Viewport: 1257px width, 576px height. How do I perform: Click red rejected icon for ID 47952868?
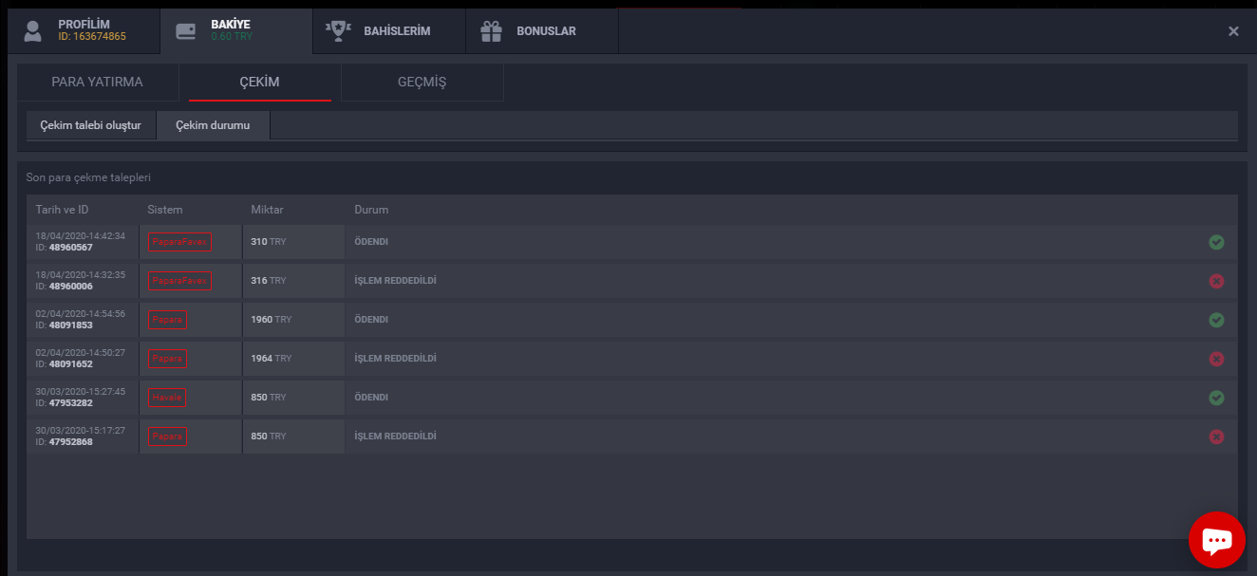tap(1216, 437)
